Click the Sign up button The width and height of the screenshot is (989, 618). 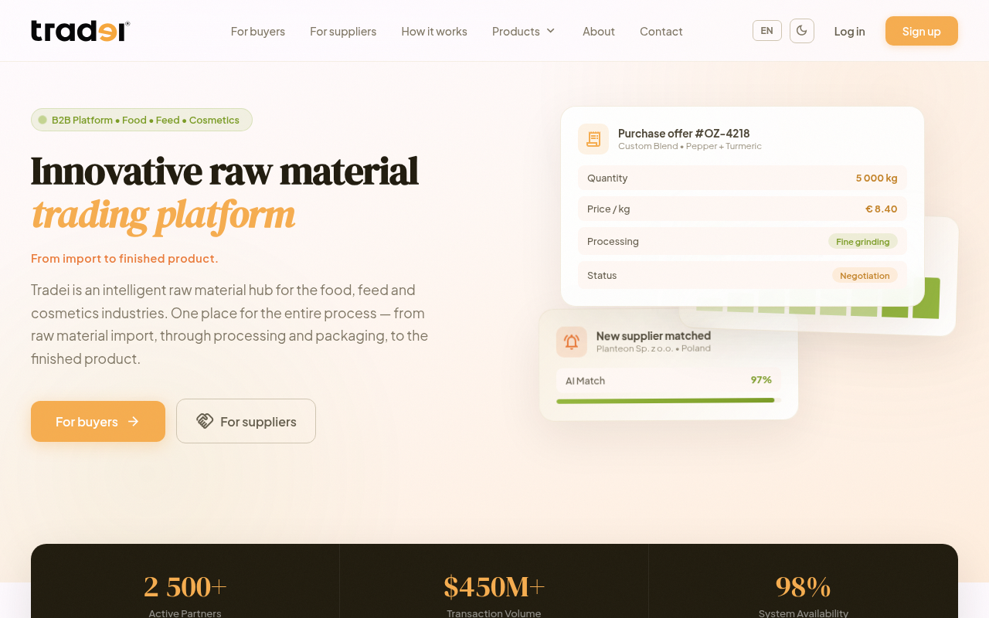922,31
